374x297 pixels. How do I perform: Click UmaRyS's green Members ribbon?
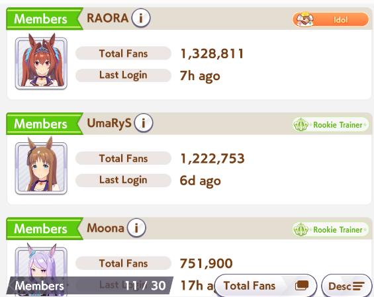click(44, 124)
